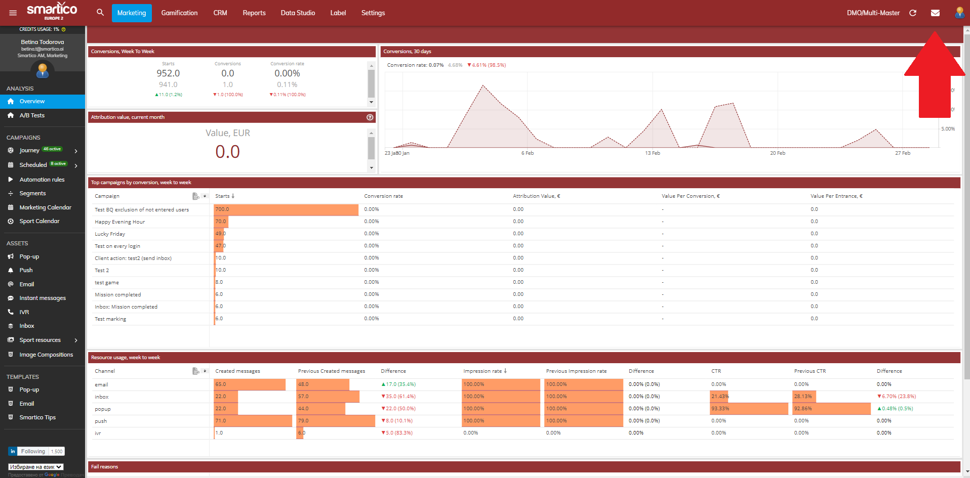Open help for Attribution value widget
The width and height of the screenshot is (970, 478).
[370, 117]
